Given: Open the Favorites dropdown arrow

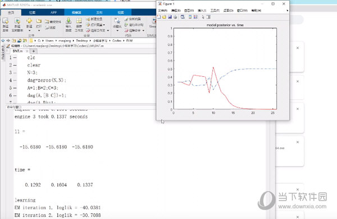Looking at the screenshot, I should (x=117, y=31).
